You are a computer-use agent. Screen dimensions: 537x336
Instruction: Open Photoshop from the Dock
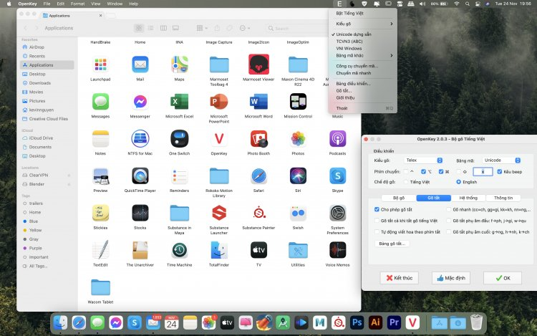[357, 322]
